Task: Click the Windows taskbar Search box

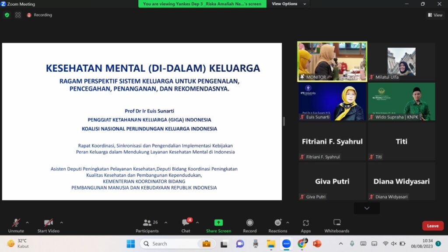Action: pyautogui.click(x=175, y=244)
